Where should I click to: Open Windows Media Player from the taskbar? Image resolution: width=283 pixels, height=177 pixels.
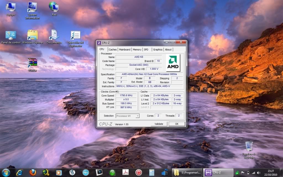click(x=59, y=173)
